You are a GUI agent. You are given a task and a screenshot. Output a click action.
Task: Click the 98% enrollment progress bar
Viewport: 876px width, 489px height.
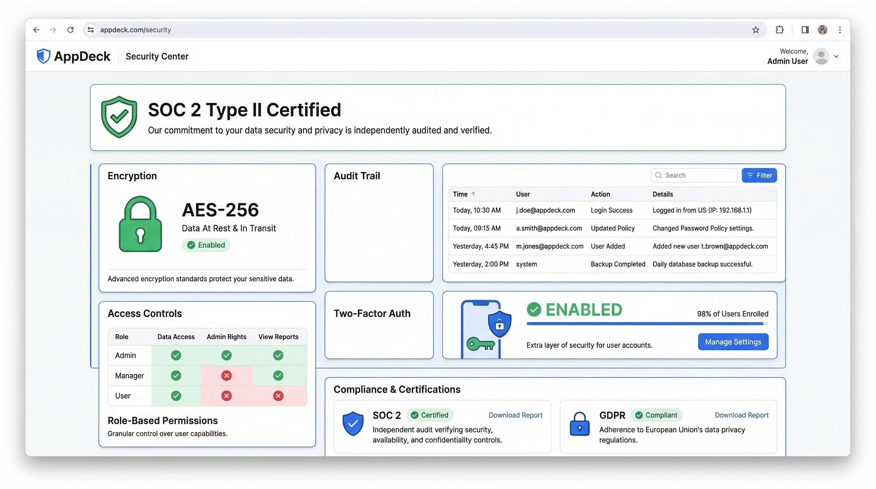(x=647, y=323)
